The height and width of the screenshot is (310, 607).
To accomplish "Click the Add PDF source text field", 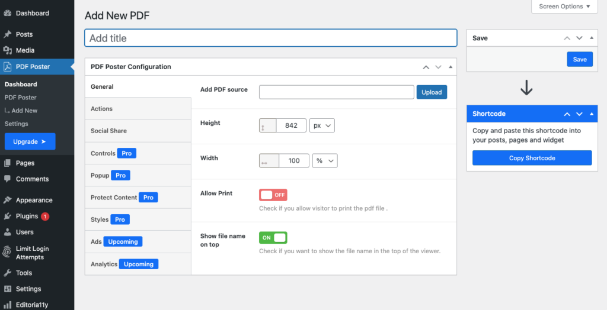I will pos(337,92).
